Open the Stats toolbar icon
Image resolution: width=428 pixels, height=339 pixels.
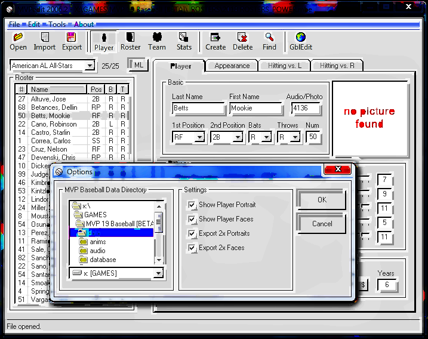[x=183, y=37]
